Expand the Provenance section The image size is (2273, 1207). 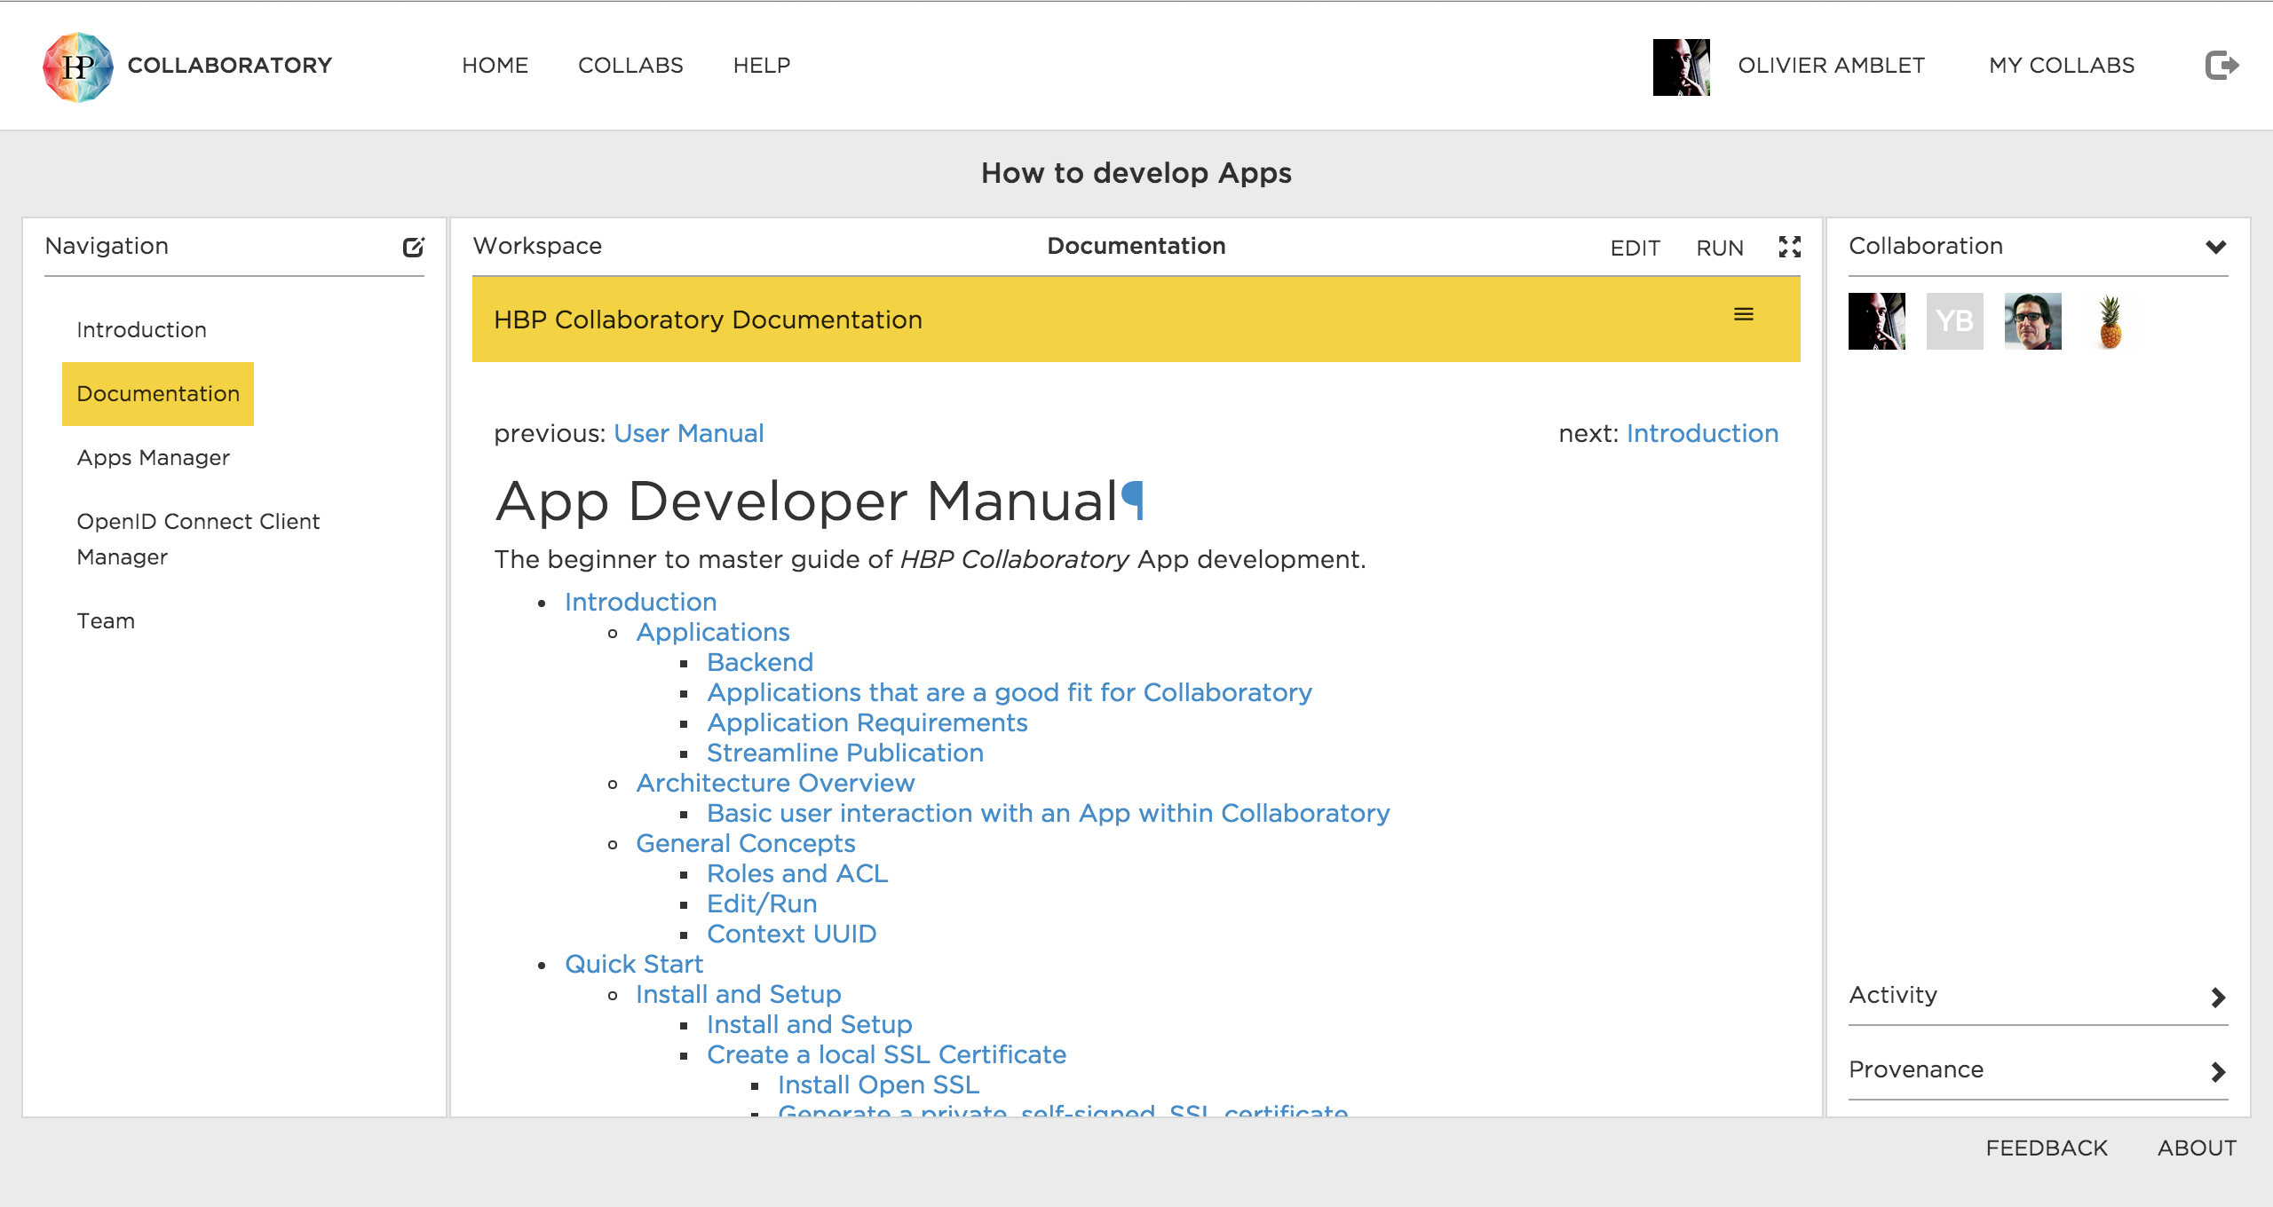pos(2217,1072)
